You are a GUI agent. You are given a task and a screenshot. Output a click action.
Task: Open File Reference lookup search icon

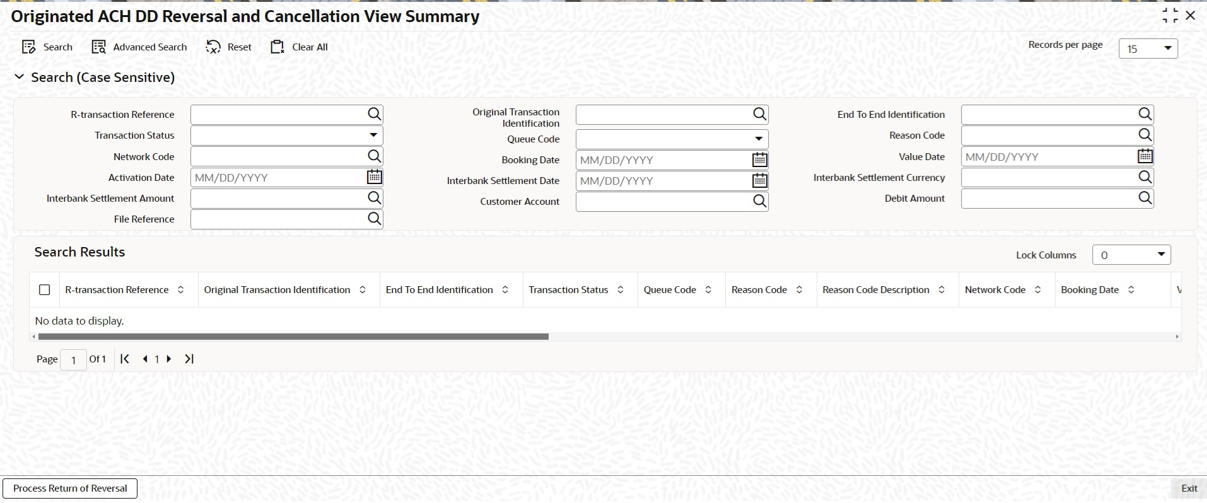tap(374, 219)
